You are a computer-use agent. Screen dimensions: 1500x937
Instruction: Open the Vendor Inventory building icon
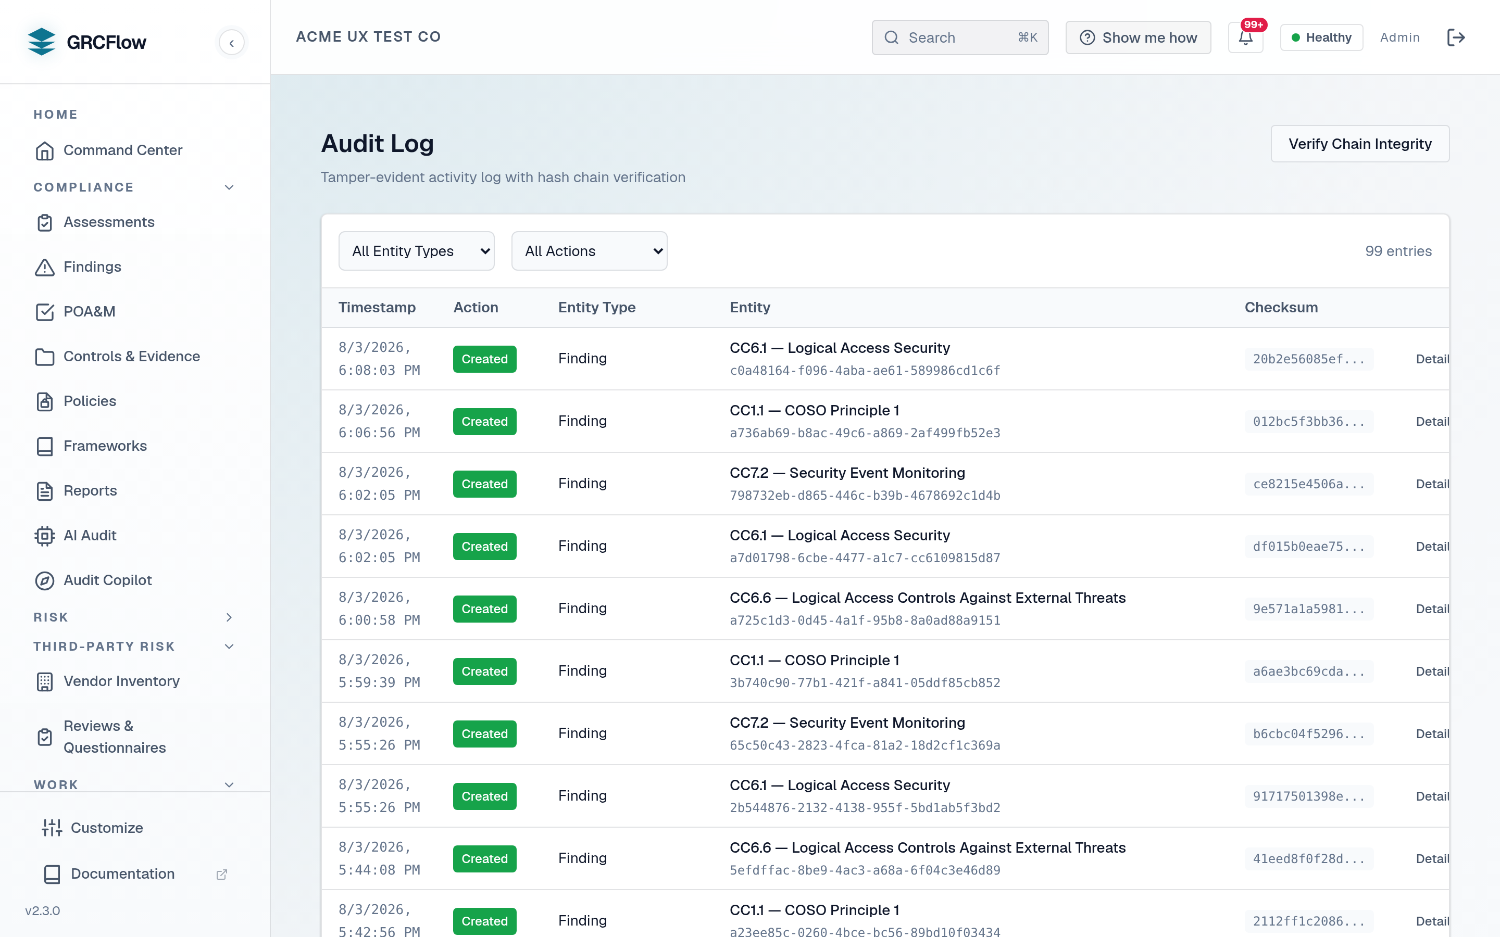(45, 682)
